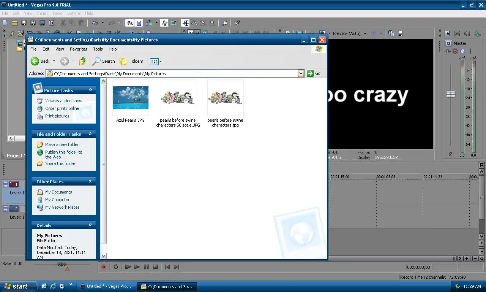Screen dimensions: 486x292
Task: Toggle the Master bus Solo exclamation icon
Action: click(x=470, y=51)
